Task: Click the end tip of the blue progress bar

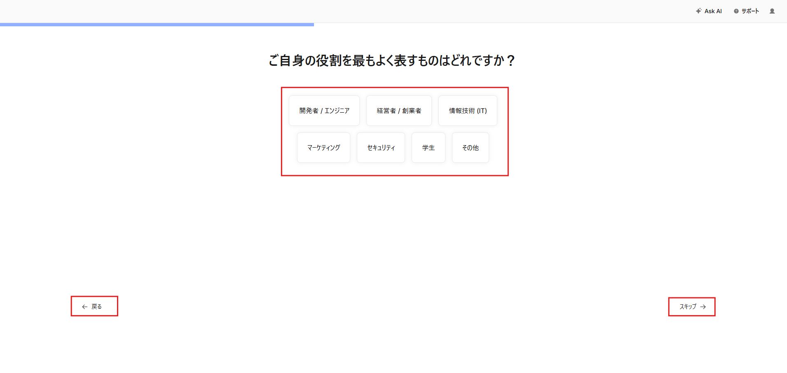Action: [312, 25]
